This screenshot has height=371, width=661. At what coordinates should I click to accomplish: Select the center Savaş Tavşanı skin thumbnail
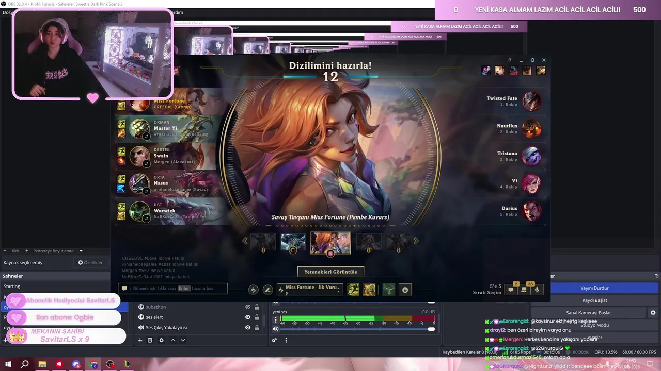tap(330, 242)
